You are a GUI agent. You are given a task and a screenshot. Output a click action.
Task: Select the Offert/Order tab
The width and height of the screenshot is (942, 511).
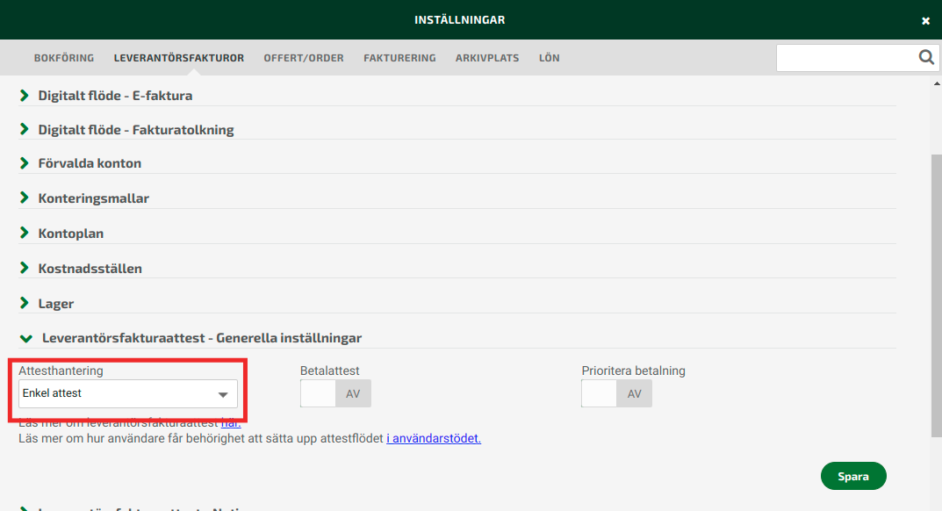304,58
